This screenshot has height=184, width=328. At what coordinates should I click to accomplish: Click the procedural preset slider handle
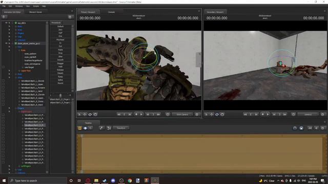coord(60,95)
